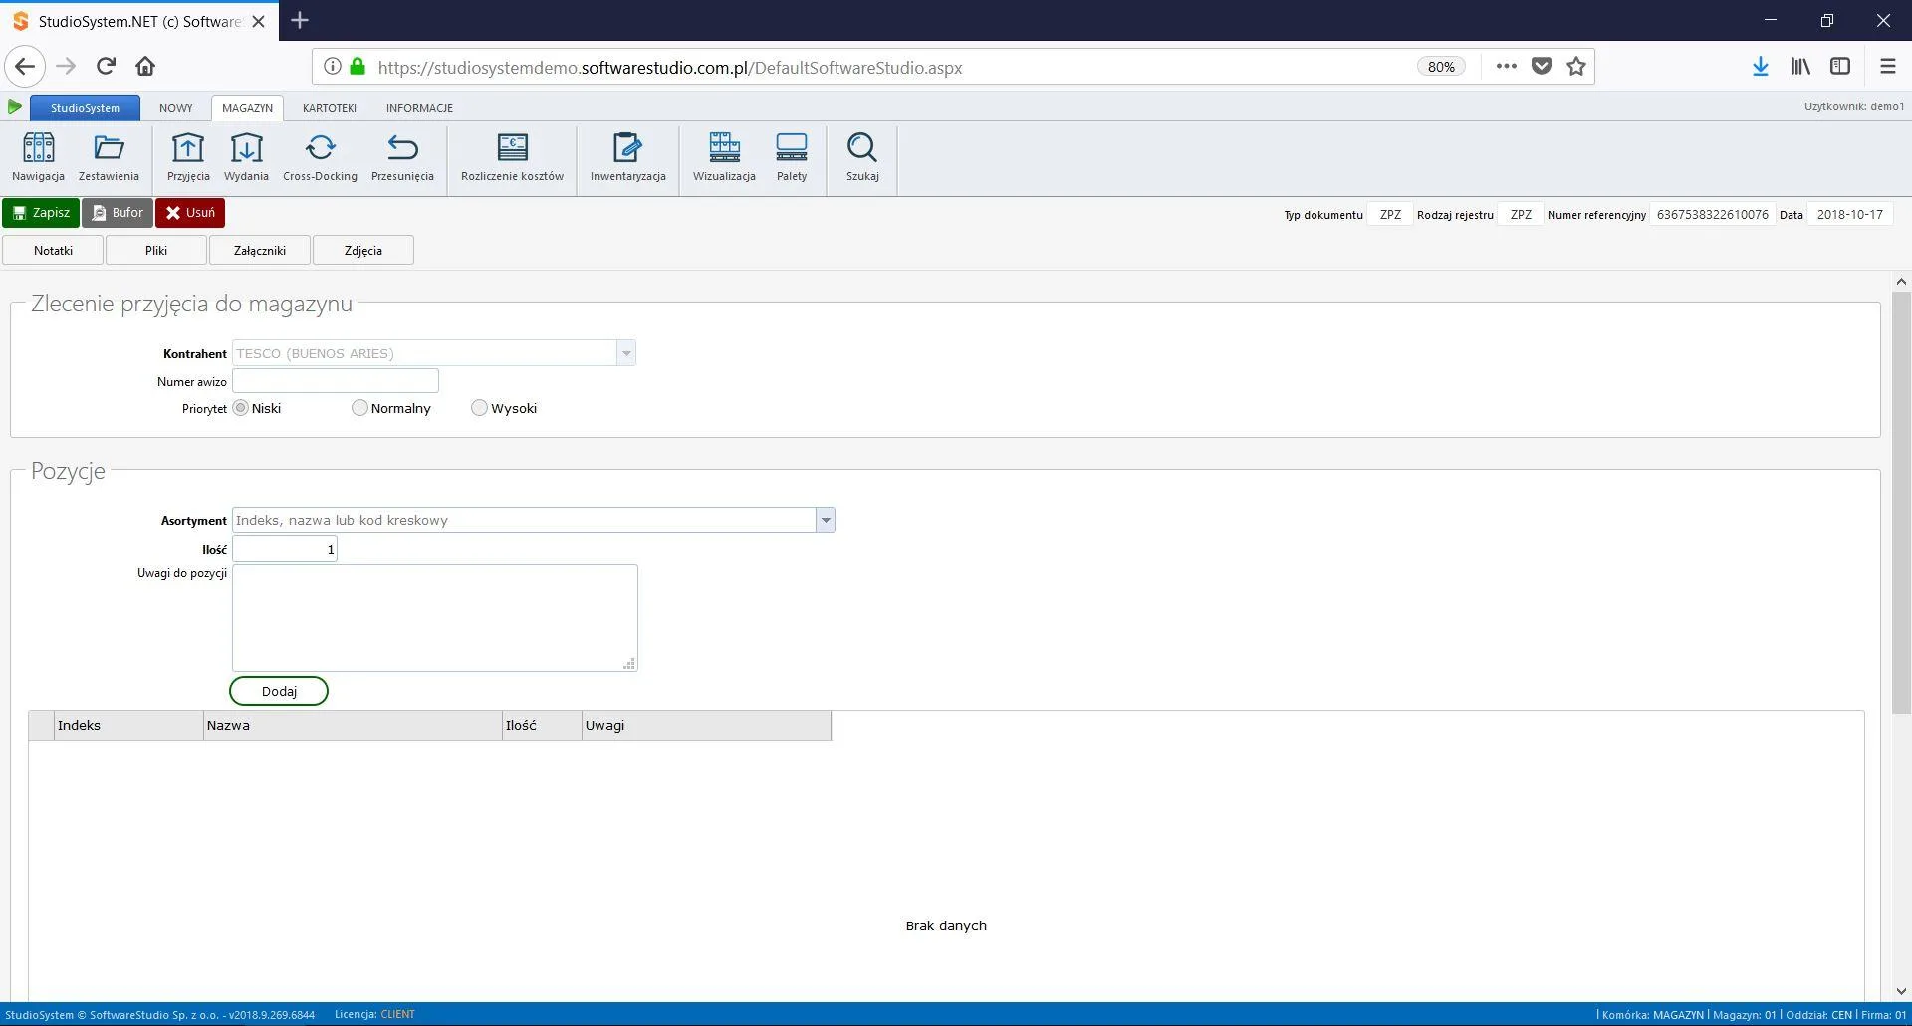Click vertical scrollbar down arrow
The height and width of the screenshot is (1026, 1912).
click(1901, 991)
